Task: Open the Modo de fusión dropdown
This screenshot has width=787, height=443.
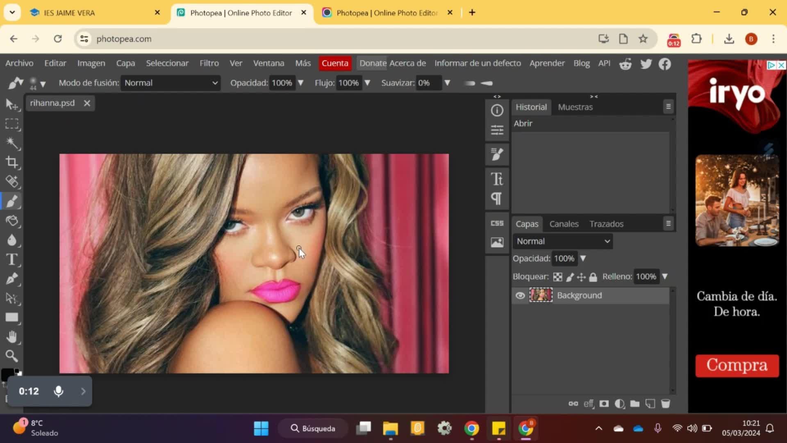Action: point(171,83)
